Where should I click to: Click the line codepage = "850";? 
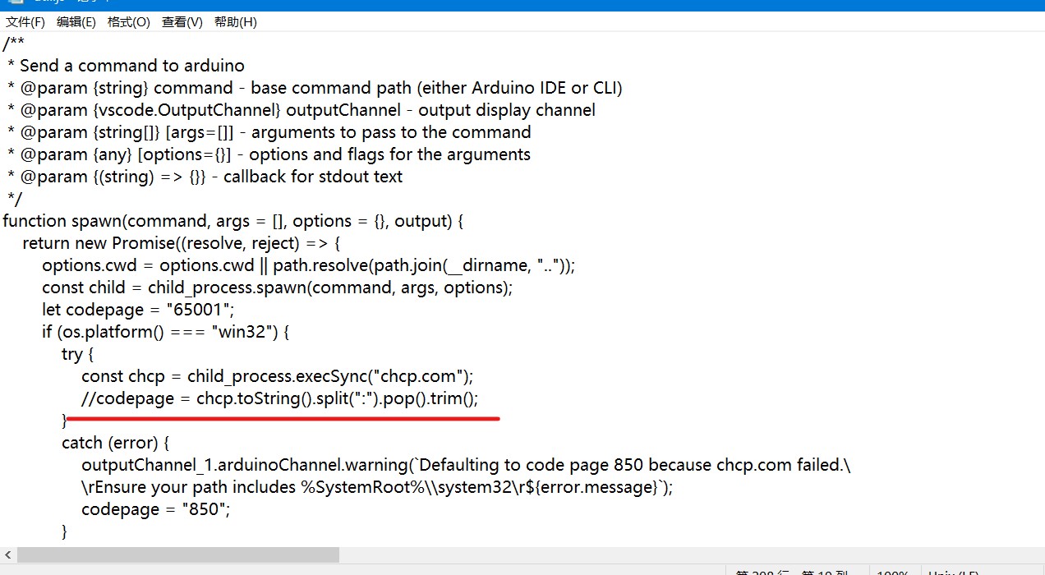[156, 509]
